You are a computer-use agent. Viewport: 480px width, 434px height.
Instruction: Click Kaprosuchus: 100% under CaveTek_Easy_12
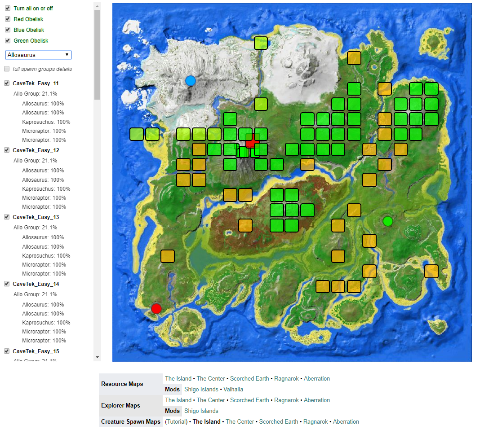coord(46,189)
